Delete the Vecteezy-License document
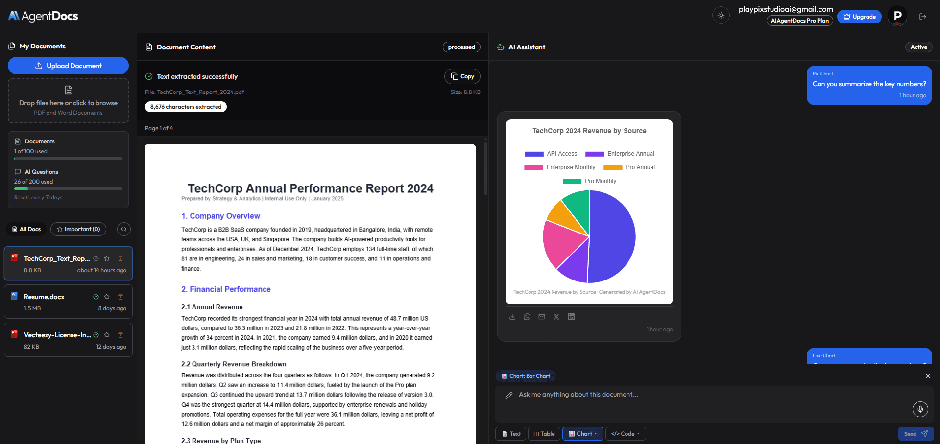The height and width of the screenshot is (444, 940). pos(121,335)
